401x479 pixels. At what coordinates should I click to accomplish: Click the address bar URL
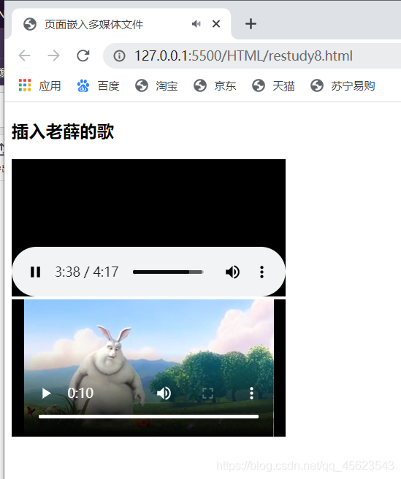tap(243, 56)
